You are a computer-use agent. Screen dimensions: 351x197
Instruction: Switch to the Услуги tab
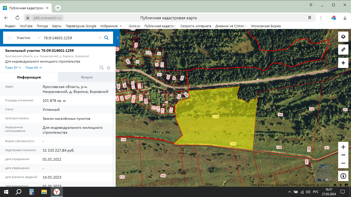87,77
